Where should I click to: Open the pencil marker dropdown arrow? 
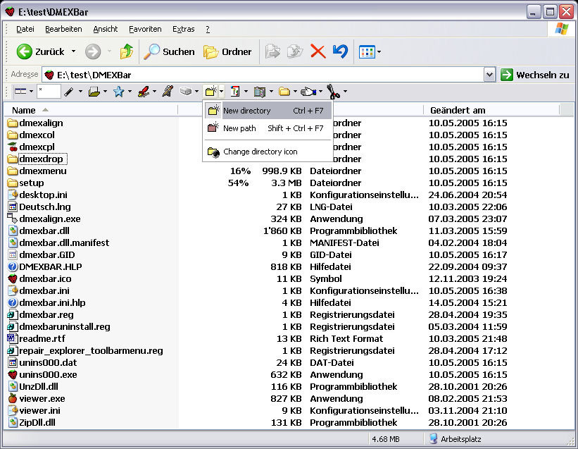click(x=80, y=91)
